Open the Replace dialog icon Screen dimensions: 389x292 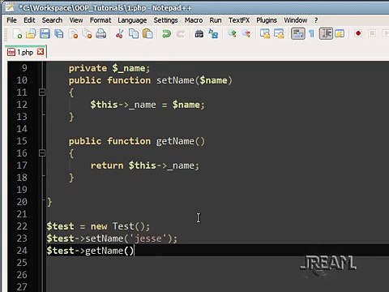pos(213,34)
